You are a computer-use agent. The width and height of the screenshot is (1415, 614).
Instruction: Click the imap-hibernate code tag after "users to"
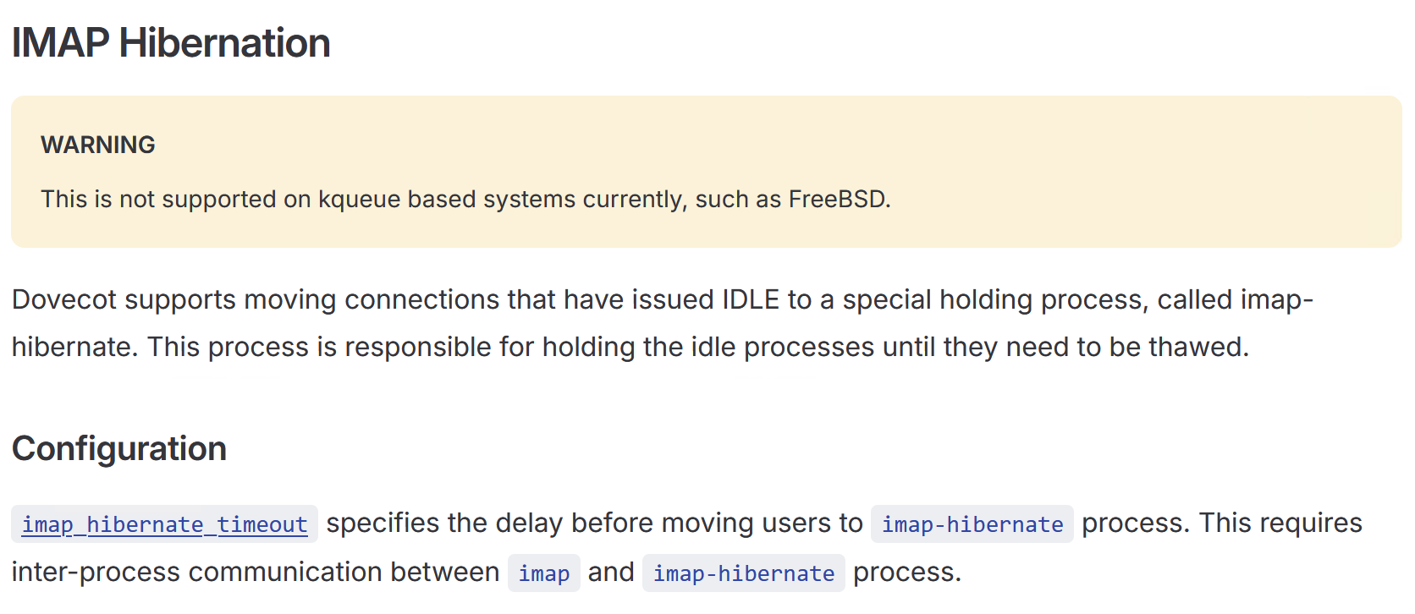pyautogui.click(x=972, y=524)
